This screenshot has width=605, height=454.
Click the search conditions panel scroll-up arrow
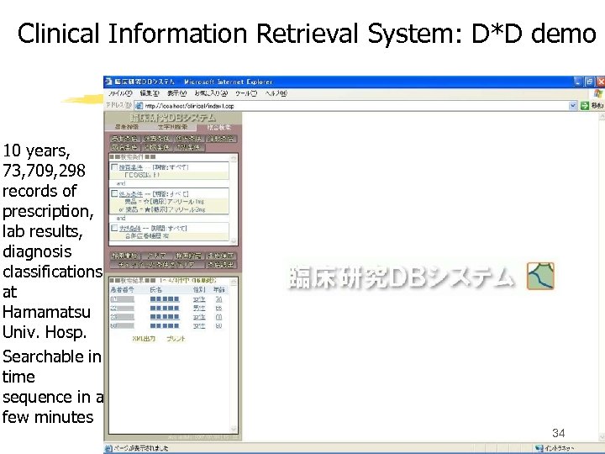point(233,158)
